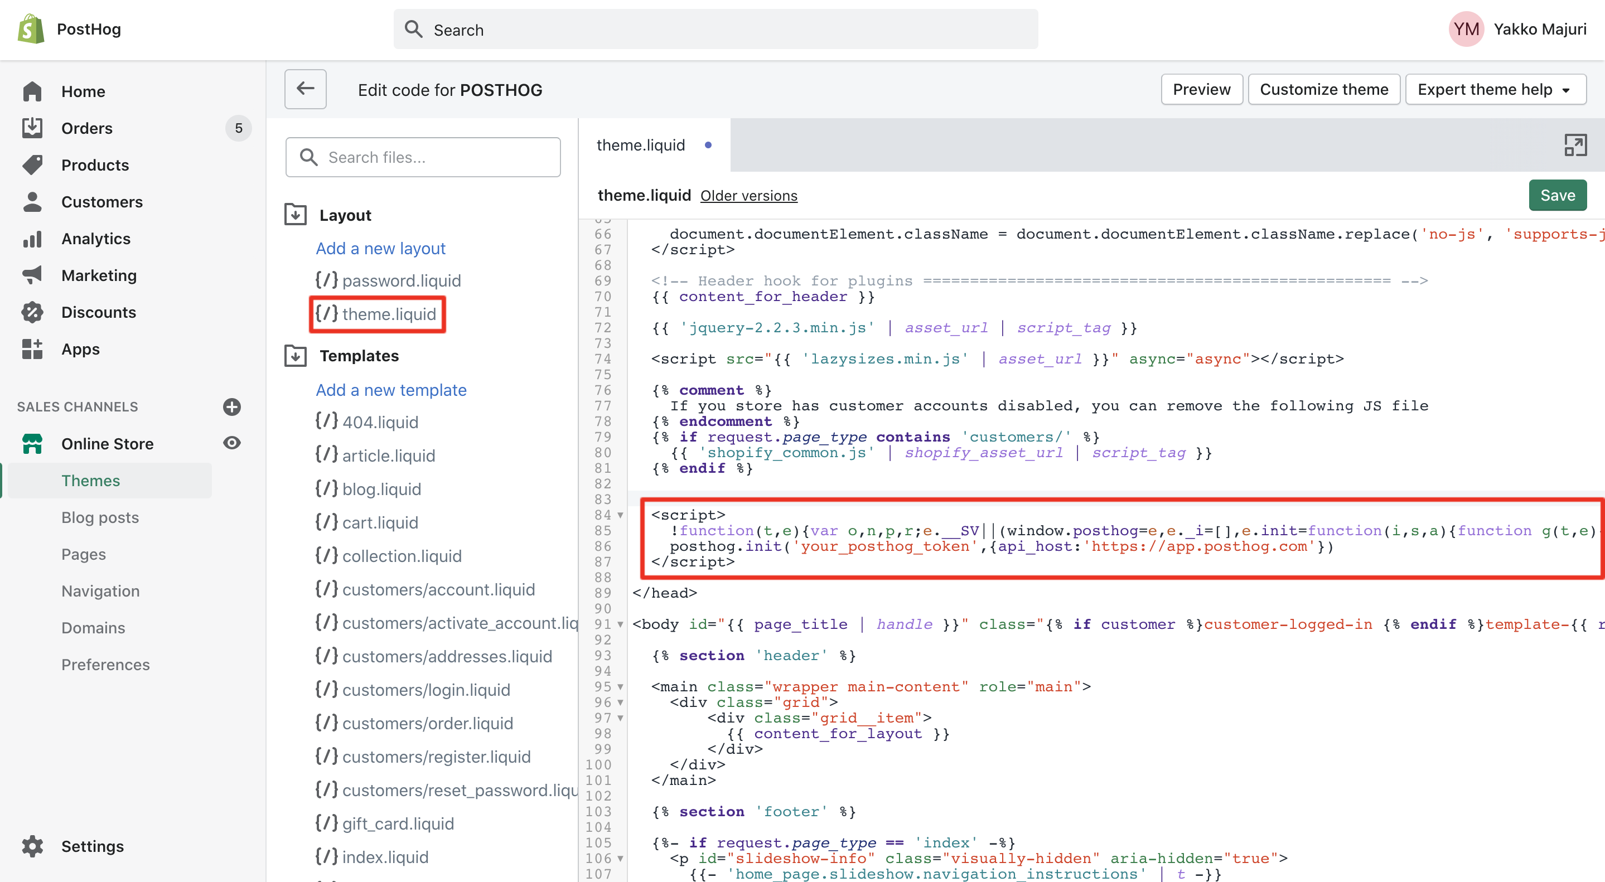Fold code at line 84 arrow
Image resolution: width=1605 pixels, height=882 pixels.
pos(621,515)
